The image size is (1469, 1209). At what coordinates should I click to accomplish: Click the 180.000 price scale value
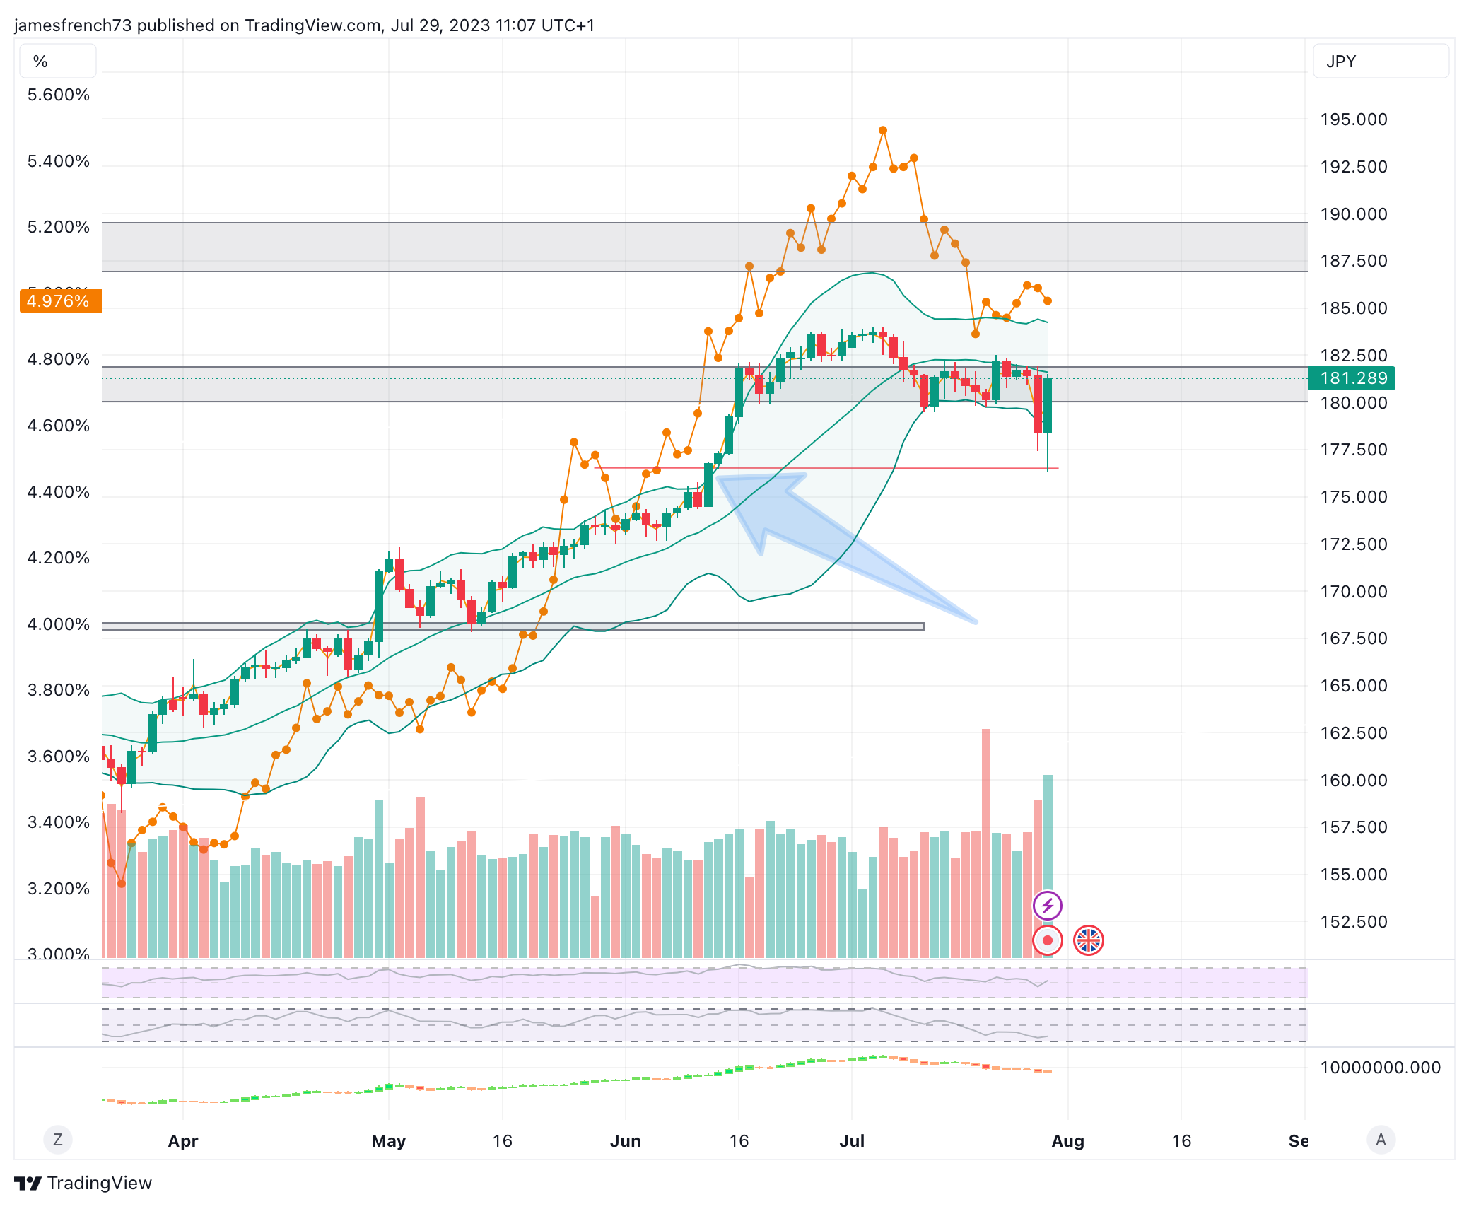pyautogui.click(x=1354, y=403)
